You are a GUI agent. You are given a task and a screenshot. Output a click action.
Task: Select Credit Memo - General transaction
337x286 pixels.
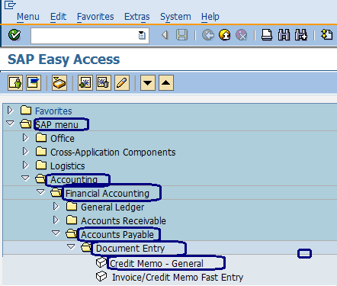(156, 264)
